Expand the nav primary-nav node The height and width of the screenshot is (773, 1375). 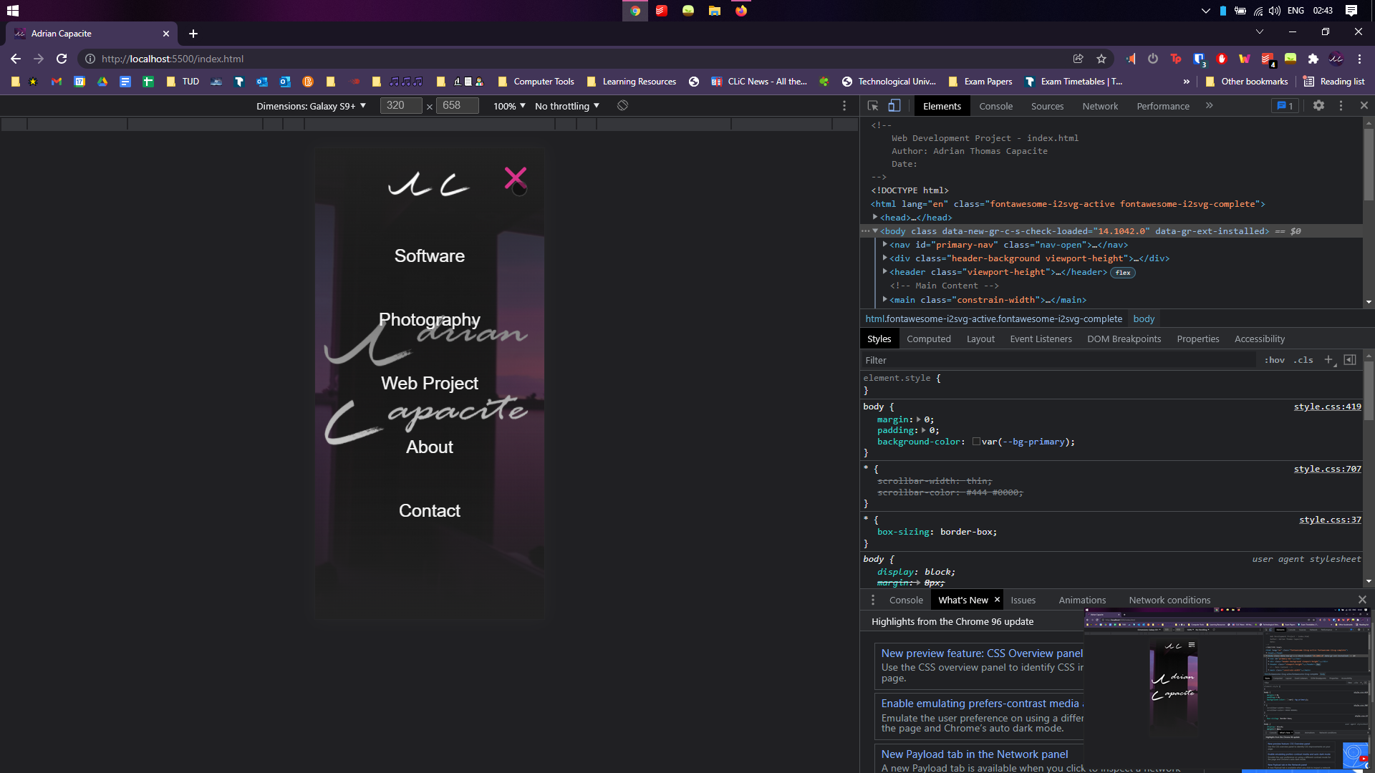point(885,244)
